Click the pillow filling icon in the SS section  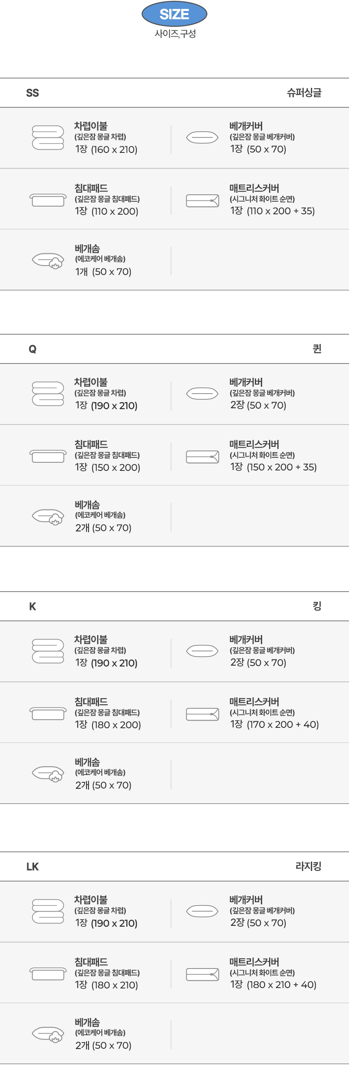click(48, 261)
